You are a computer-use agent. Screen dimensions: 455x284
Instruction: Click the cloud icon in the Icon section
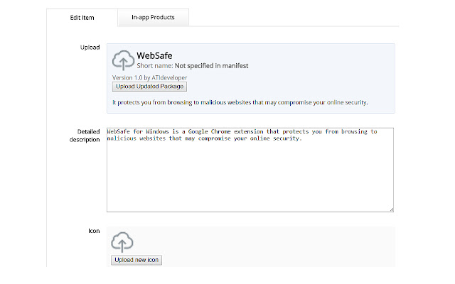point(122,241)
